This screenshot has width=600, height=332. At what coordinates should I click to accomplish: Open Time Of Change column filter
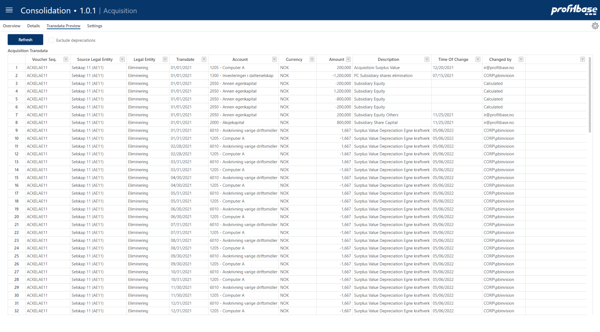pos(478,60)
